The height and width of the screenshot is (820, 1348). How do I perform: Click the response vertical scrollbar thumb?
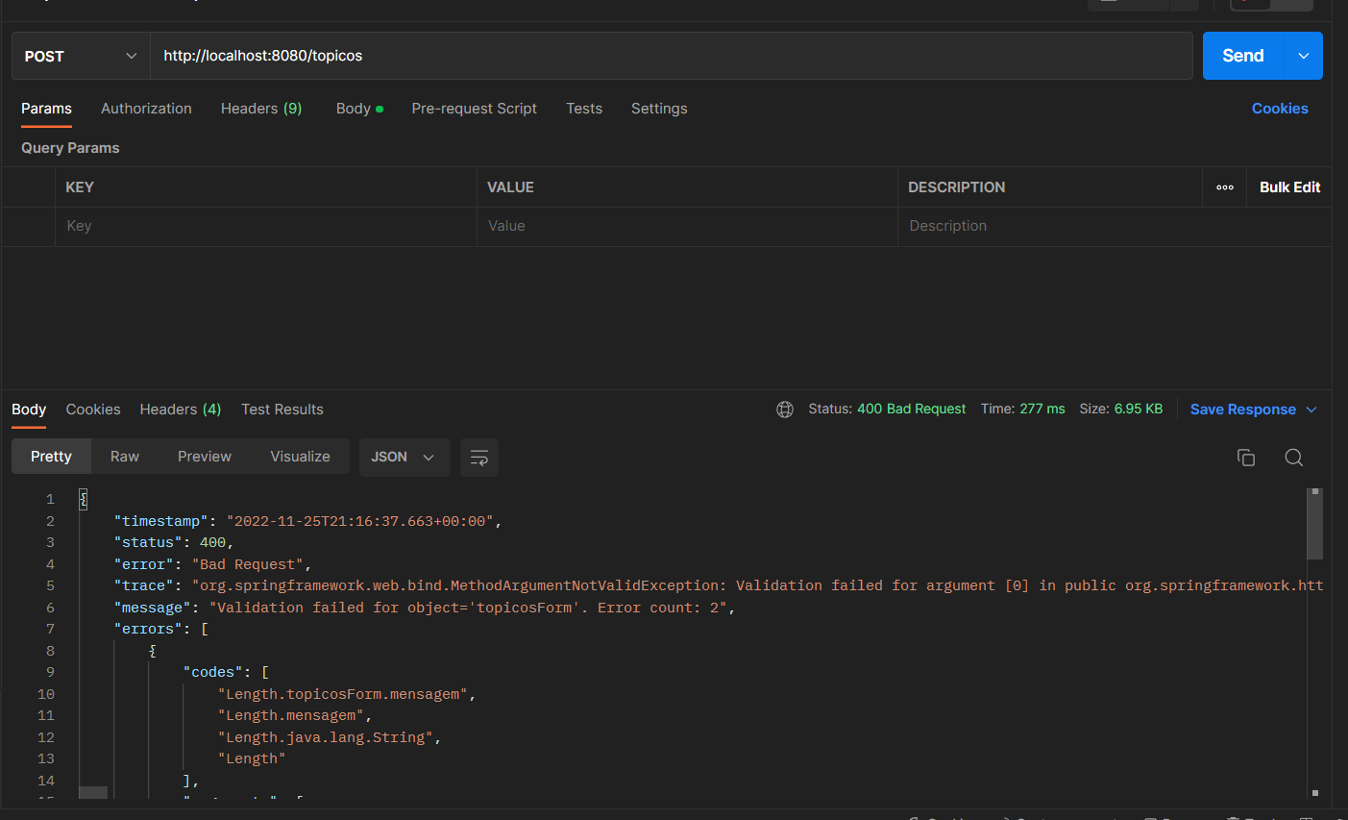click(x=1315, y=525)
